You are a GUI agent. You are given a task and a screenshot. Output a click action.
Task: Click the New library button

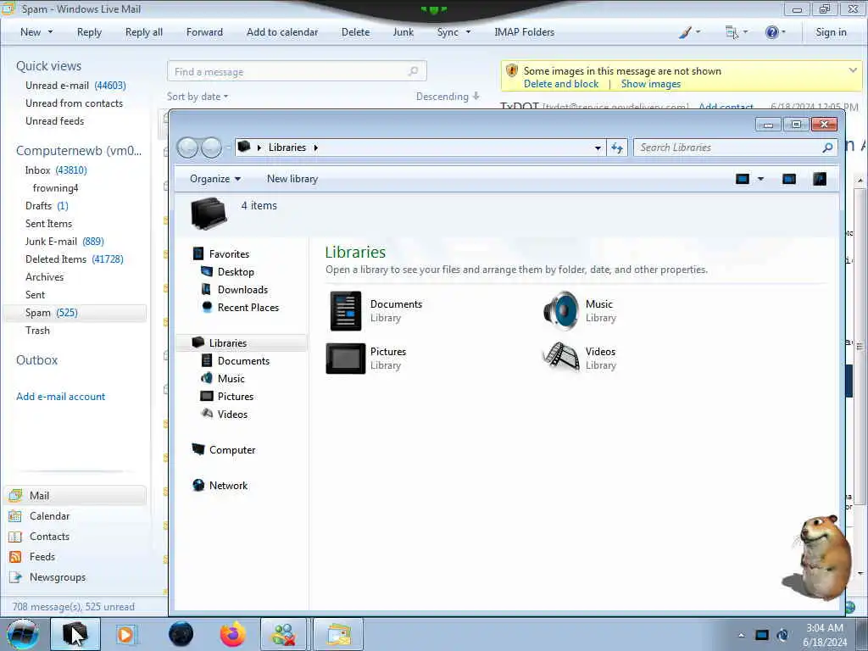tap(292, 179)
